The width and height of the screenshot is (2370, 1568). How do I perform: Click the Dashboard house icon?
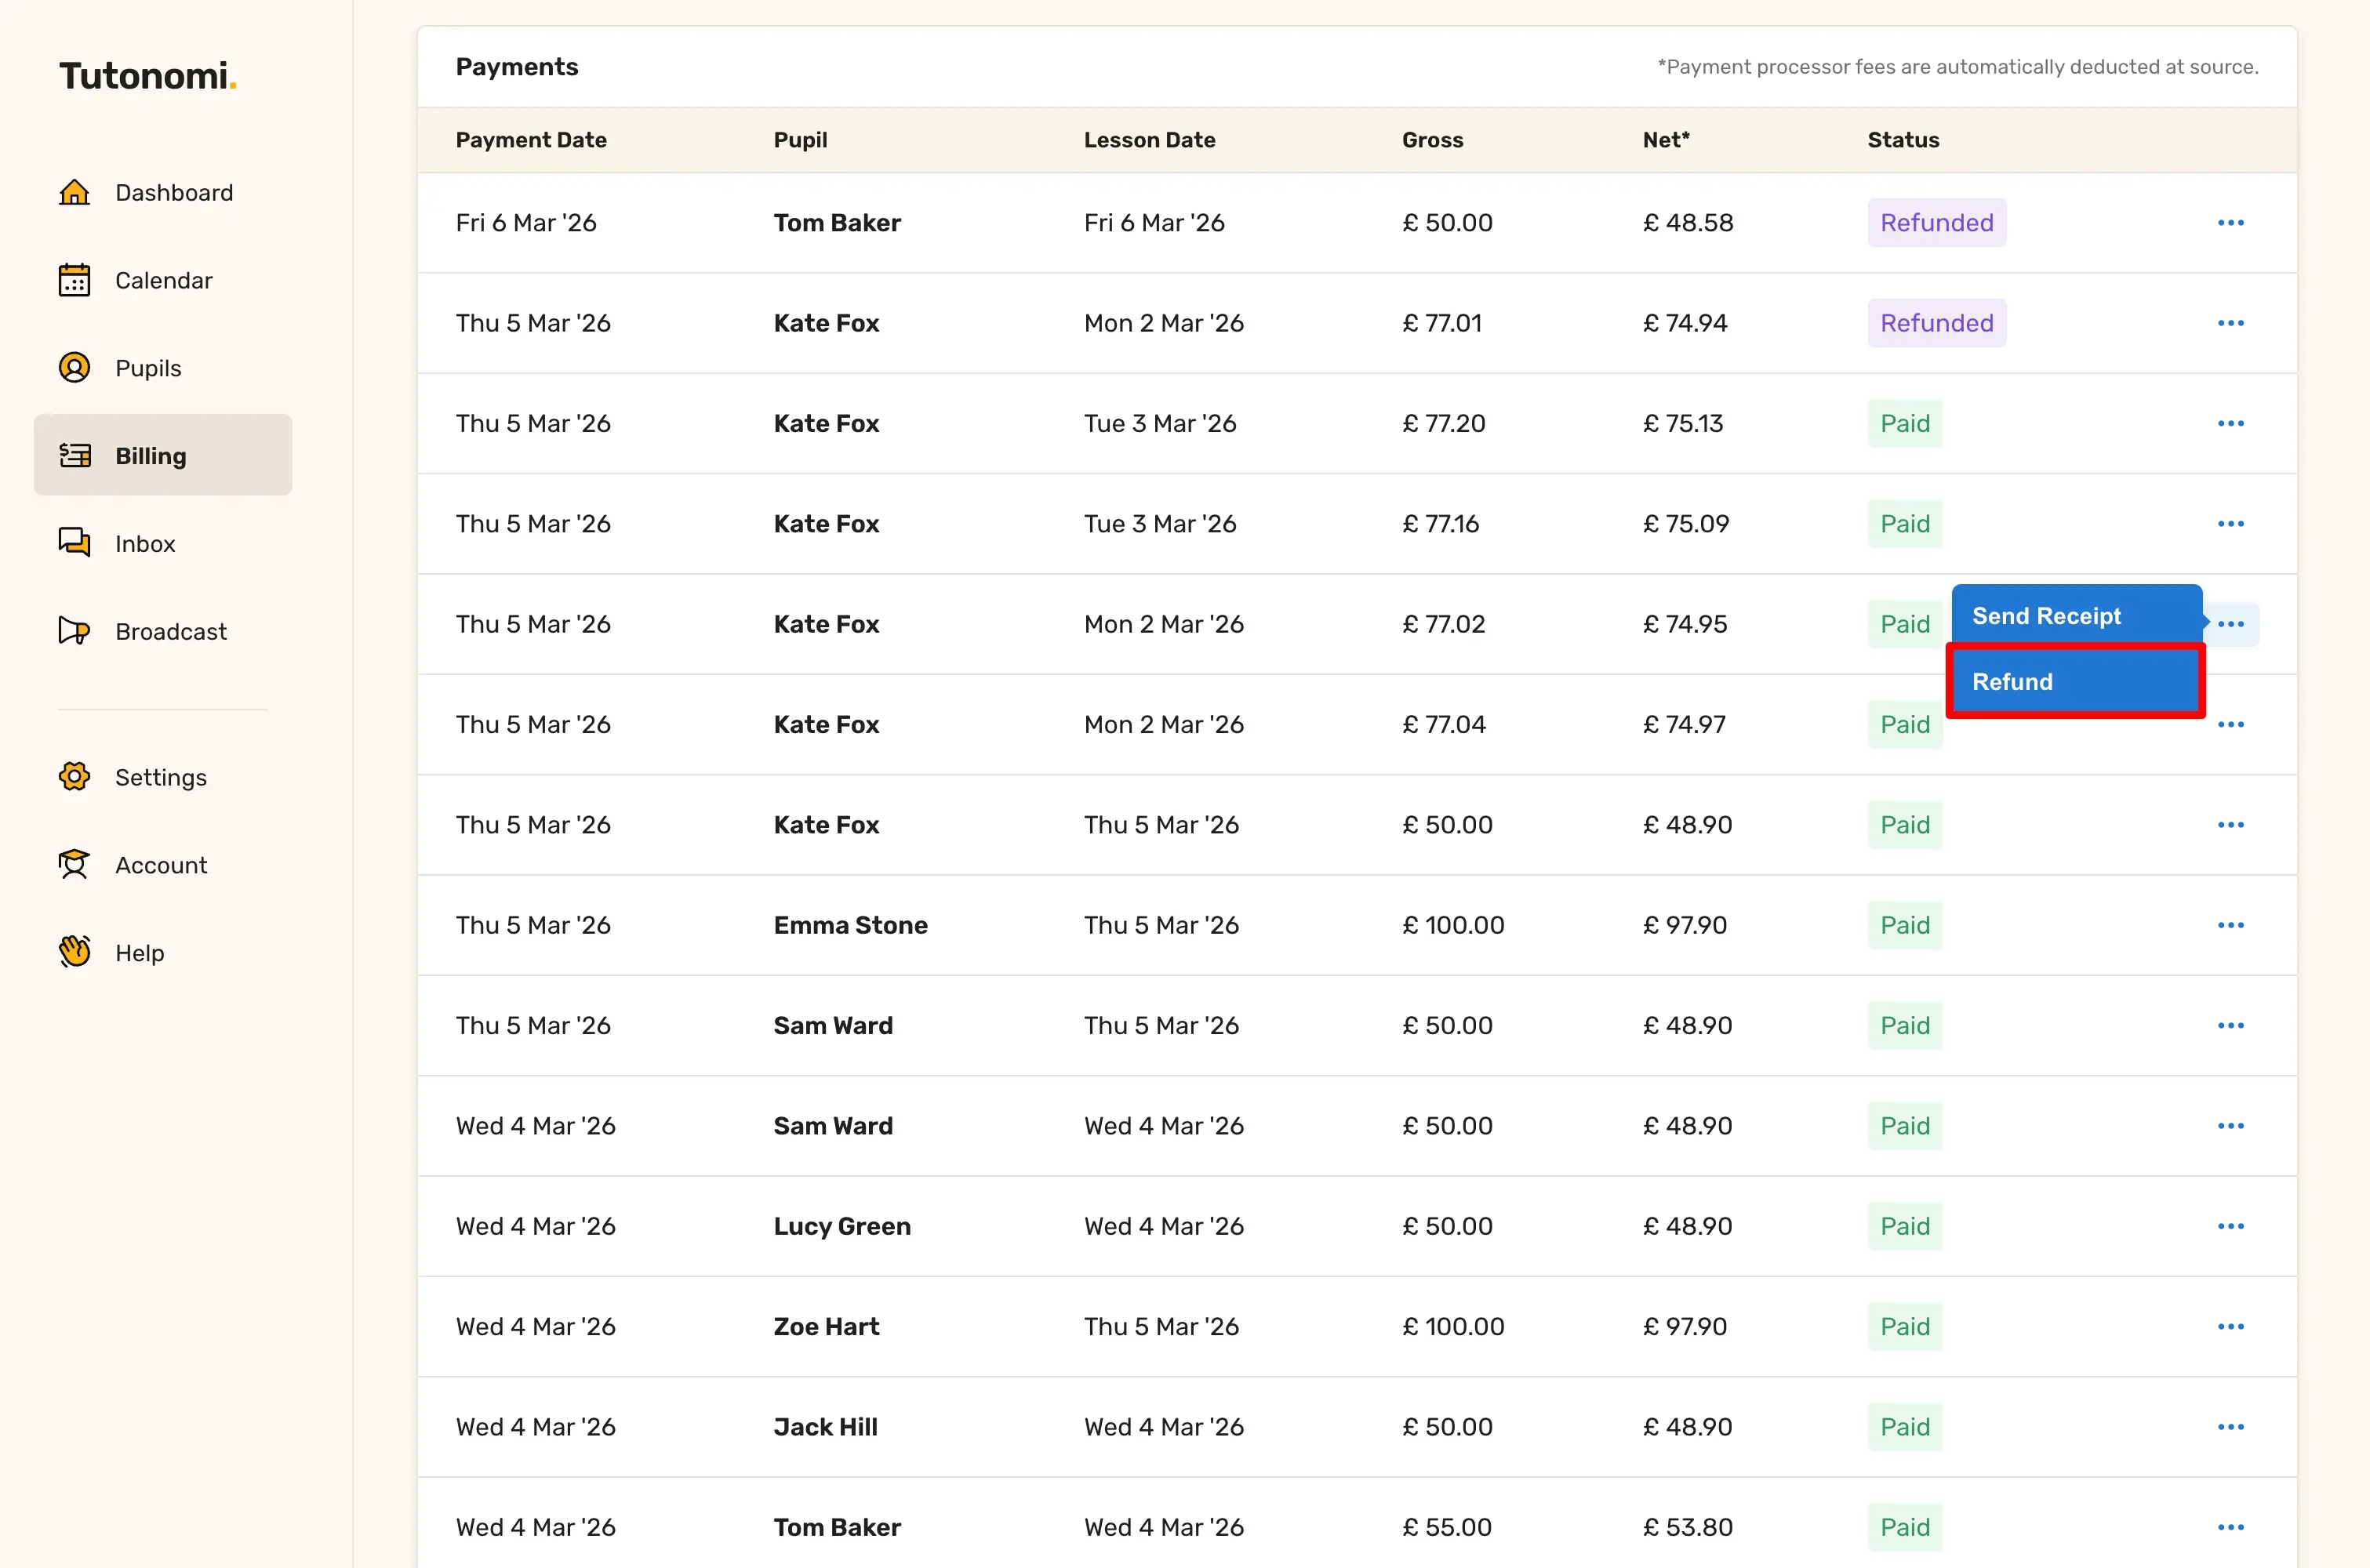[74, 192]
